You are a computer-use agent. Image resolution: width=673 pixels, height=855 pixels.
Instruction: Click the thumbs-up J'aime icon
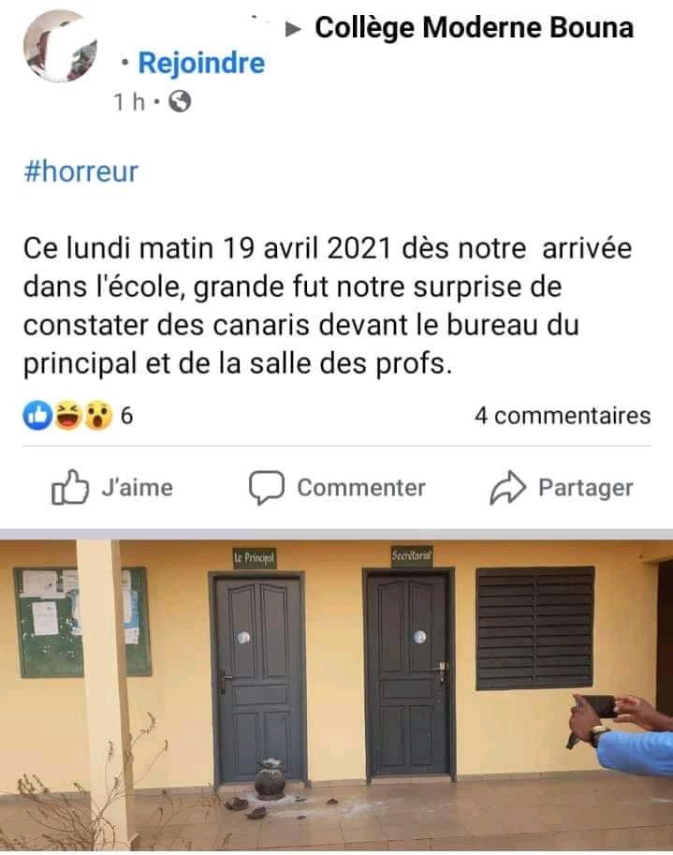[x=70, y=487]
